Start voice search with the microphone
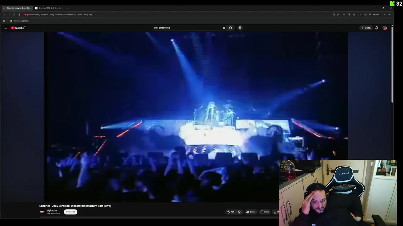This screenshot has width=403, height=226. point(240,28)
